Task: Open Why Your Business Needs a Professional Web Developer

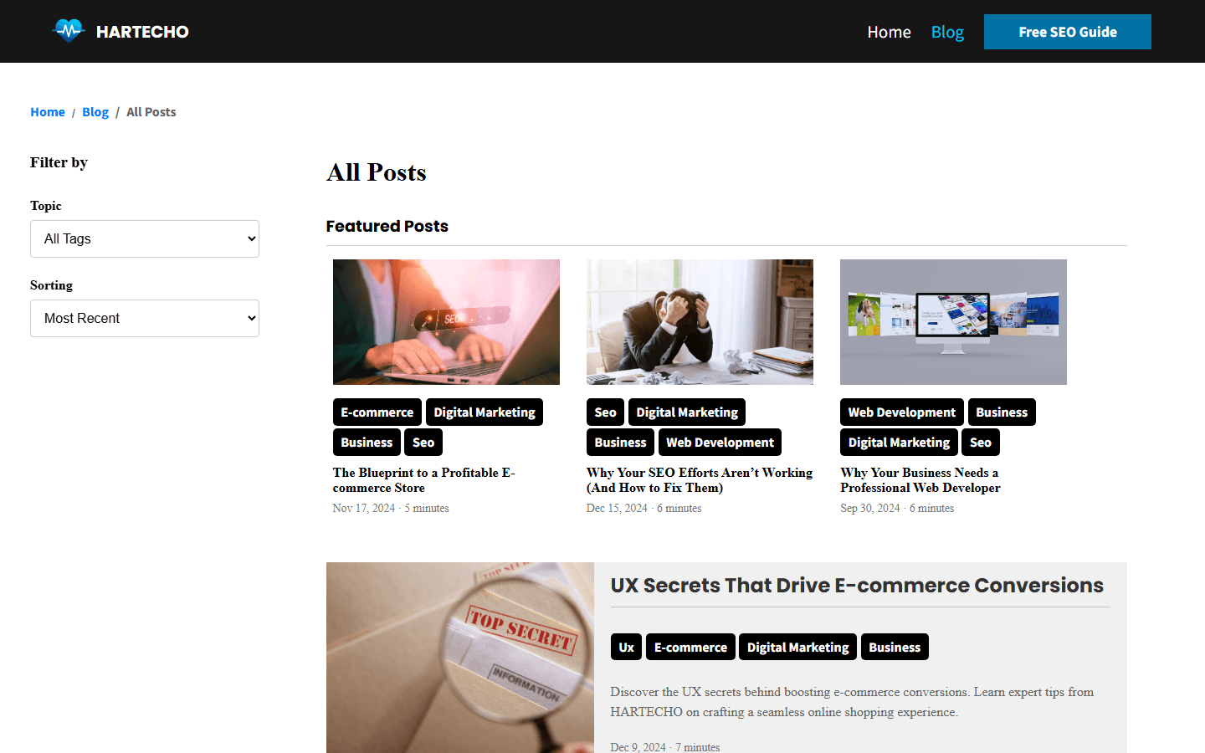Action: pyautogui.click(x=920, y=480)
